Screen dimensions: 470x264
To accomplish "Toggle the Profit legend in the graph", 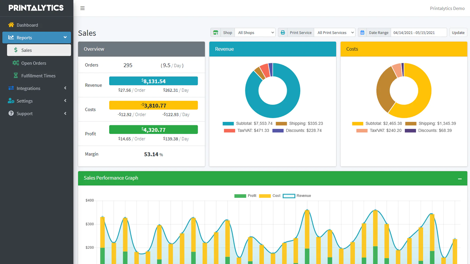I will coord(245,196).
